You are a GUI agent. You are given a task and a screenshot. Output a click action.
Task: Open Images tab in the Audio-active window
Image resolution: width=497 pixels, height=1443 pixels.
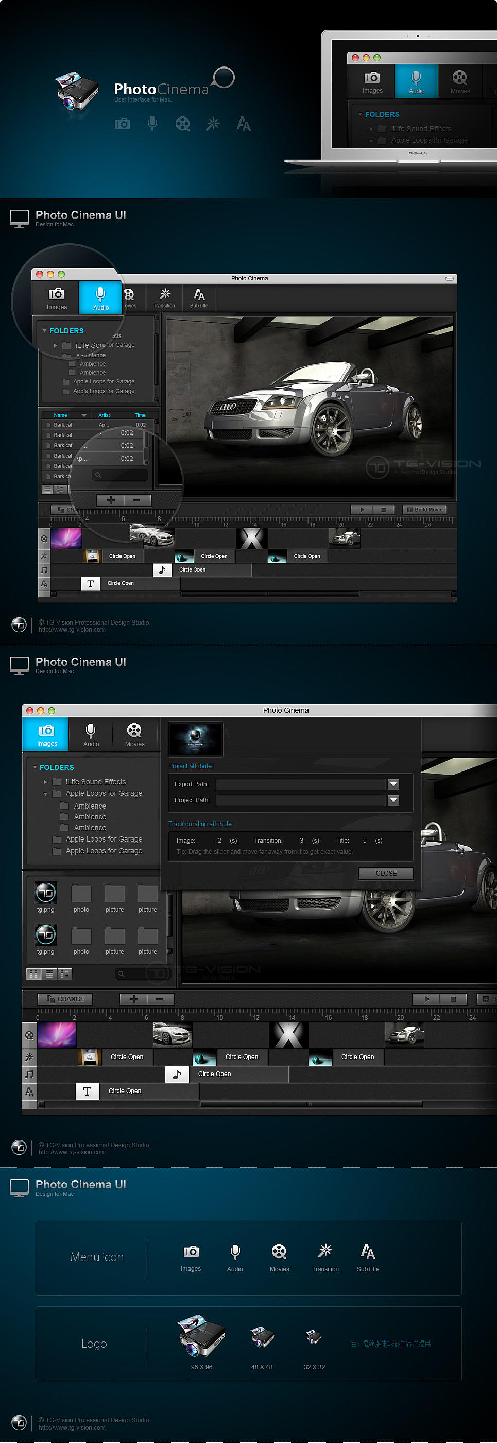[57, 298]
